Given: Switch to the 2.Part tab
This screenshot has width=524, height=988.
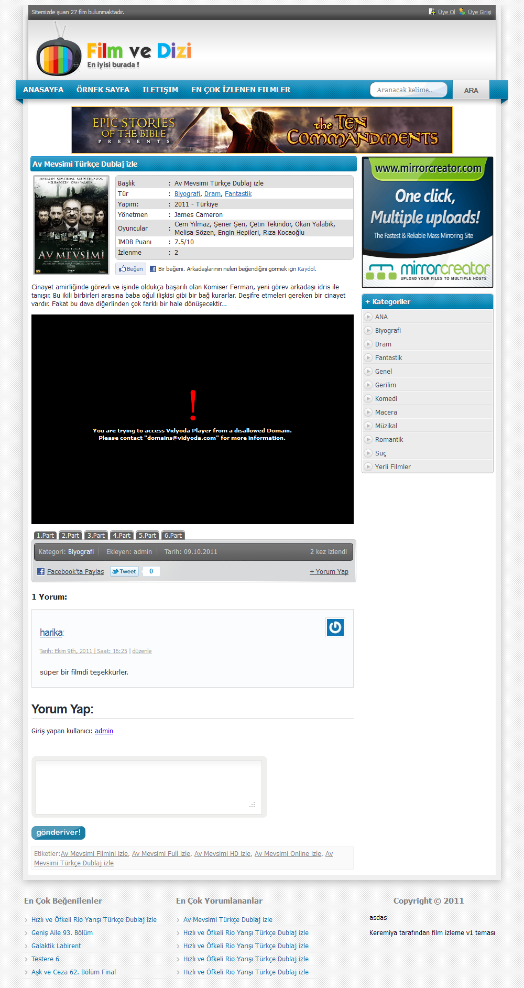Looking at the screenshot, I should click(70, 535).
